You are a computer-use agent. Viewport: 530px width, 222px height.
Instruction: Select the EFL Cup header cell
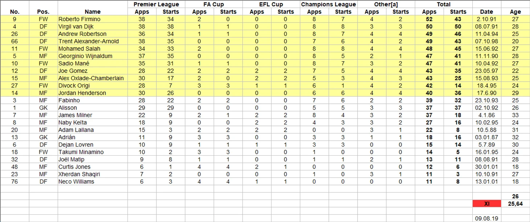pos(271,4)
